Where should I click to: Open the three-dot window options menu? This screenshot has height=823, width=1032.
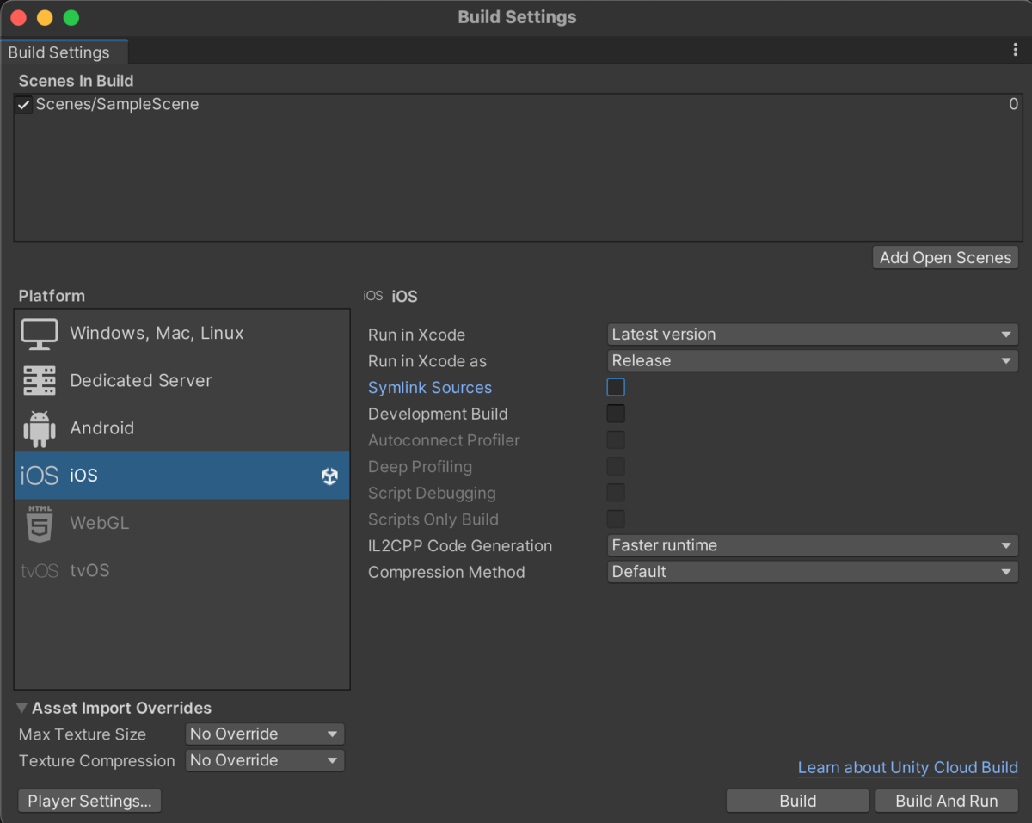point(1015,51)
